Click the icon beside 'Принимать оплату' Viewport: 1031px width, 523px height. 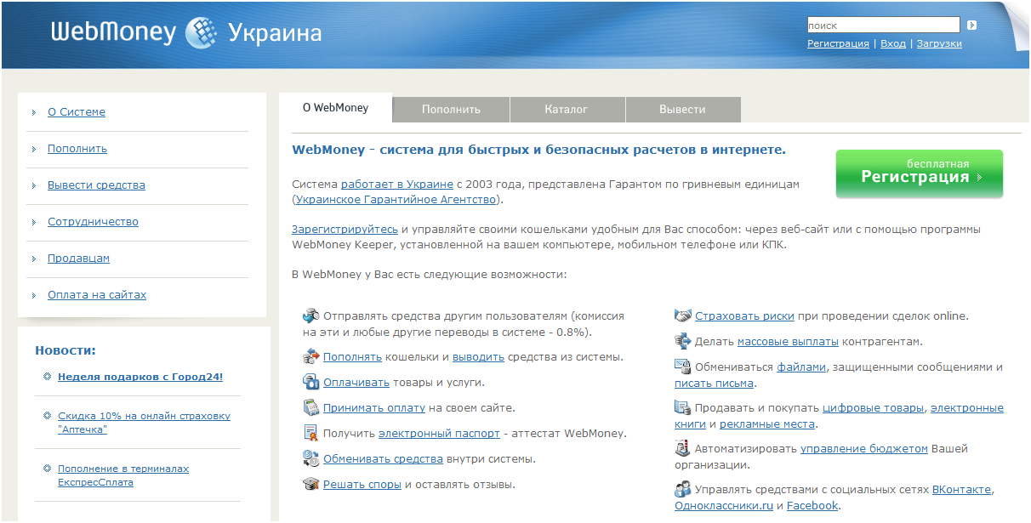pyautogui.click(x=310, y=407)
